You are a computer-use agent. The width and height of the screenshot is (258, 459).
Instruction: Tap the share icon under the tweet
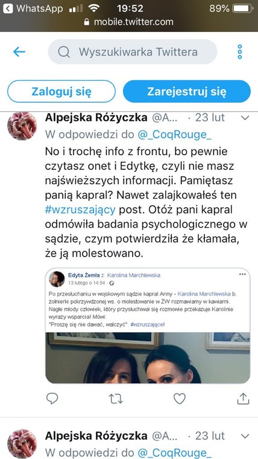click(x=243, y=399)
